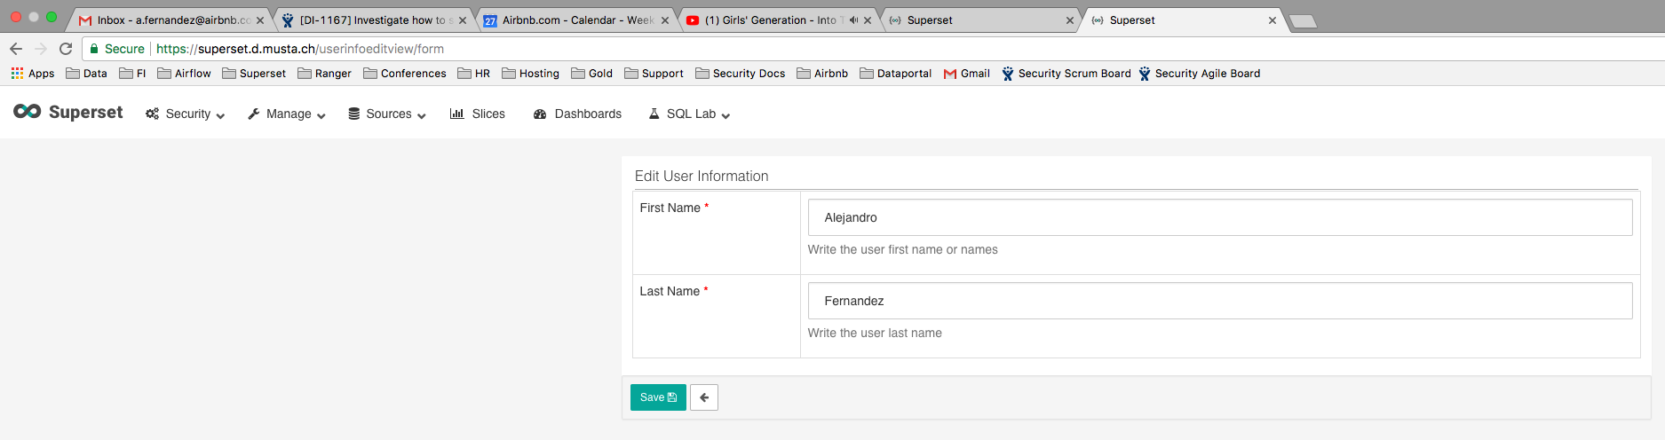
Task: Click the browser back navigation arrow
Action: click(15, 49)
